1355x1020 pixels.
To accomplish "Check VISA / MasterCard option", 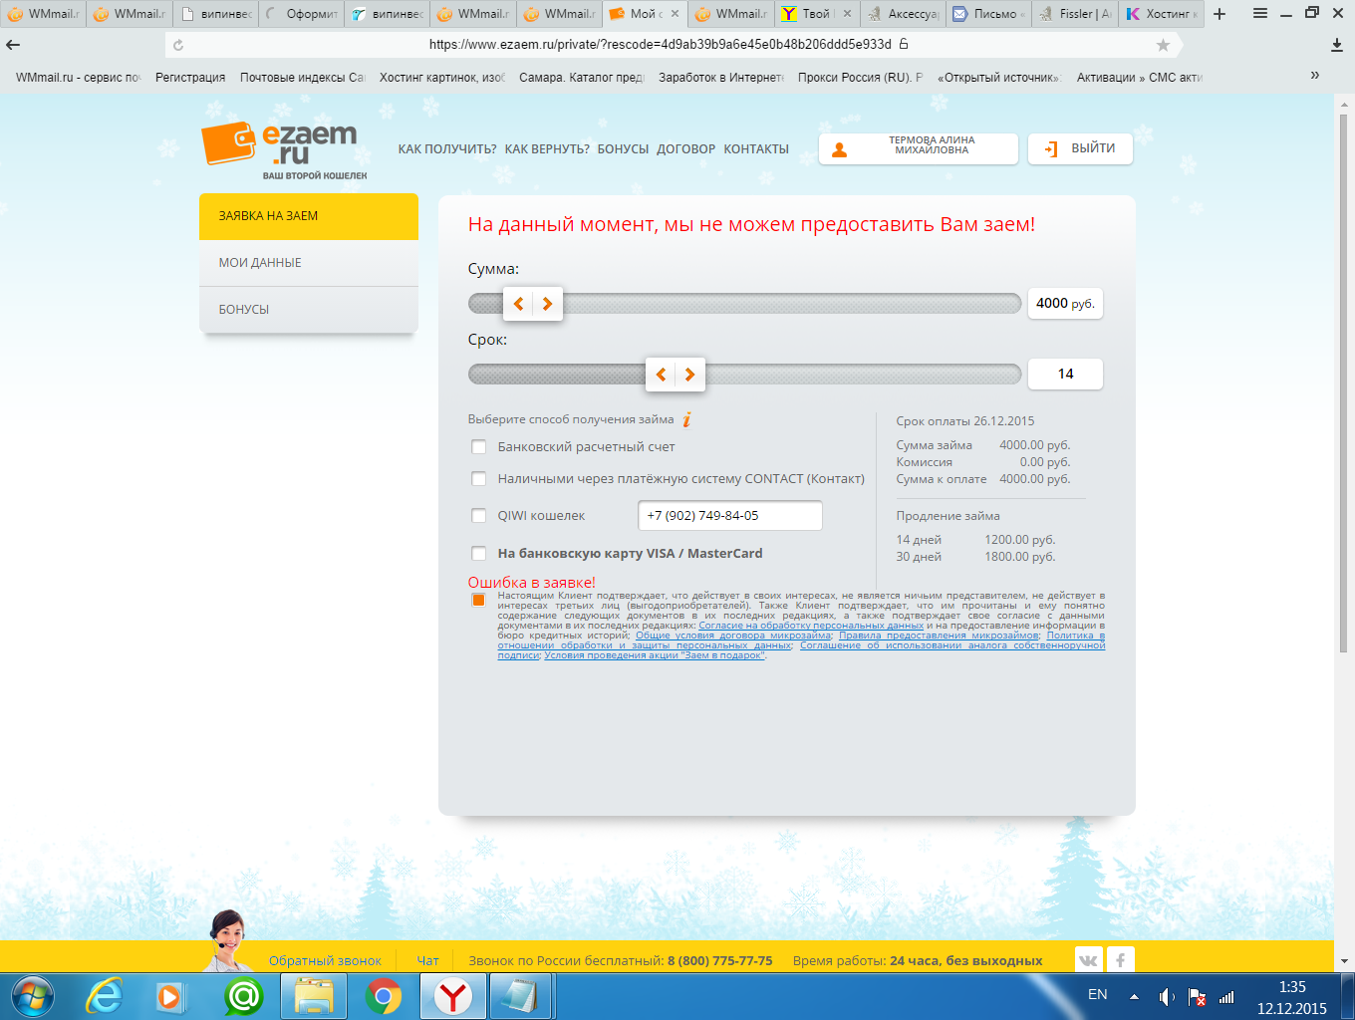I will [x=479, y=554].
